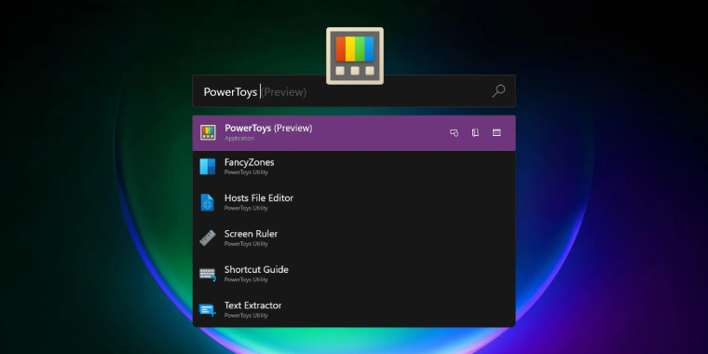708x354 pixels.
Task: Click "PowerToys Utility" subtitle under Screen Ruler
Action: pos(246,244)
